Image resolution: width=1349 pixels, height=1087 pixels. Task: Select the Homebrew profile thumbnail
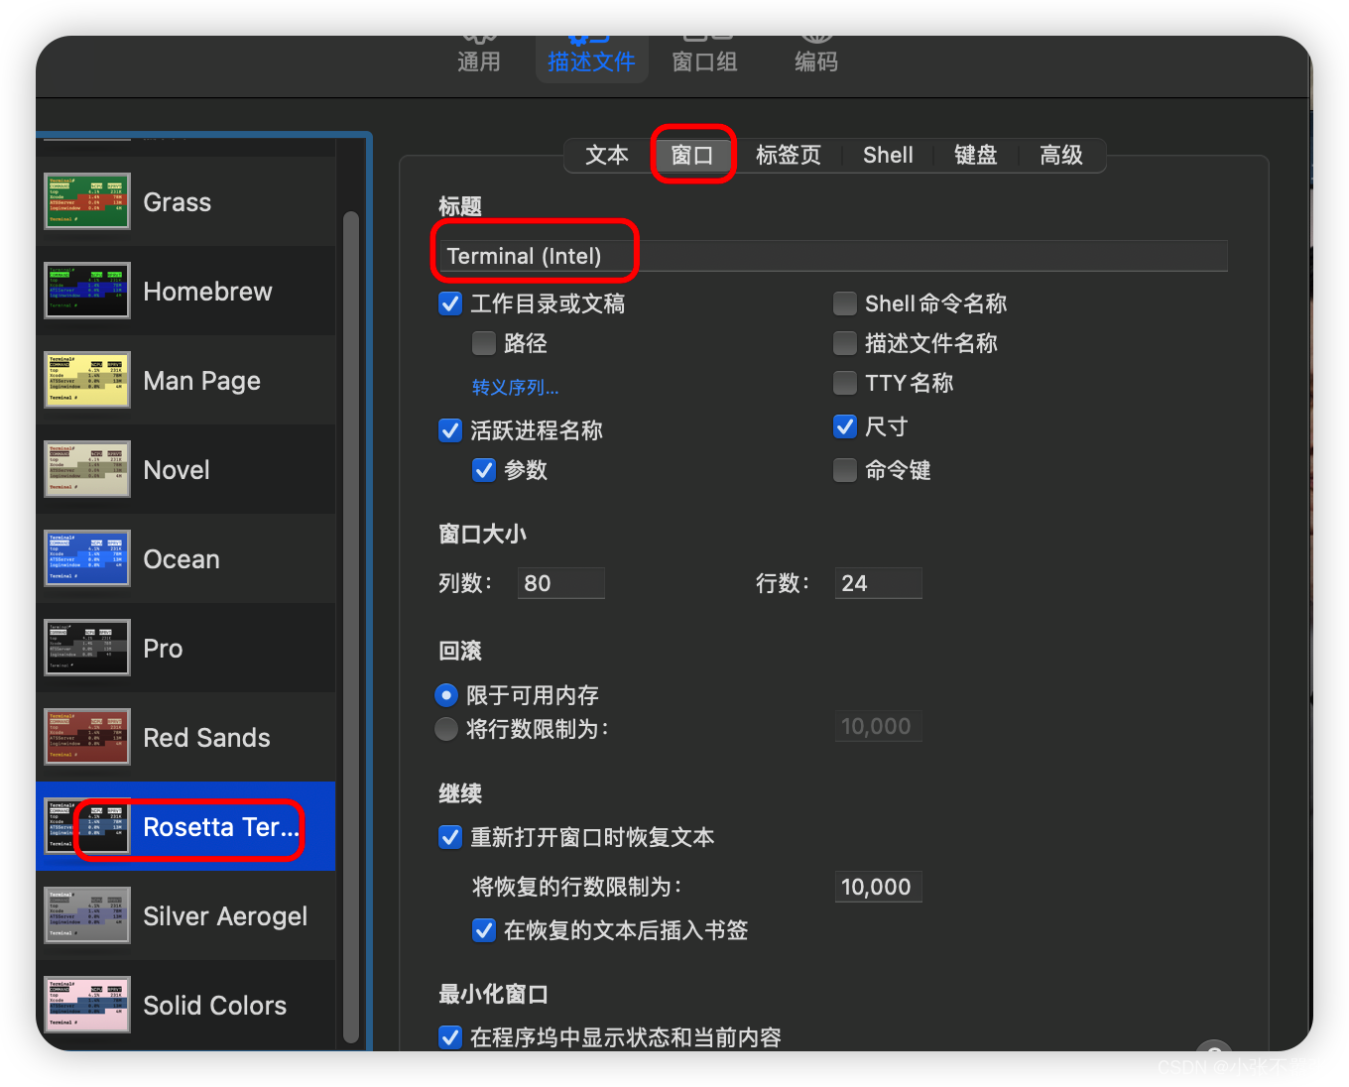click(87, 291)
